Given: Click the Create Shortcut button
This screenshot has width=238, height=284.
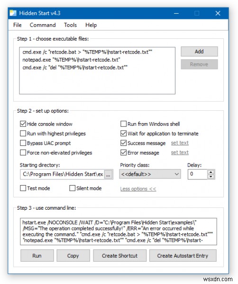Looking at the screenshot, I should 120,256.
